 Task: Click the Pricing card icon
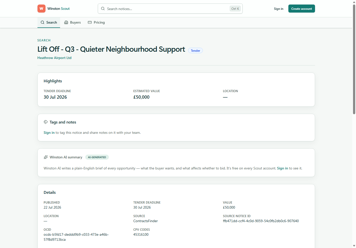pos(90,22)
